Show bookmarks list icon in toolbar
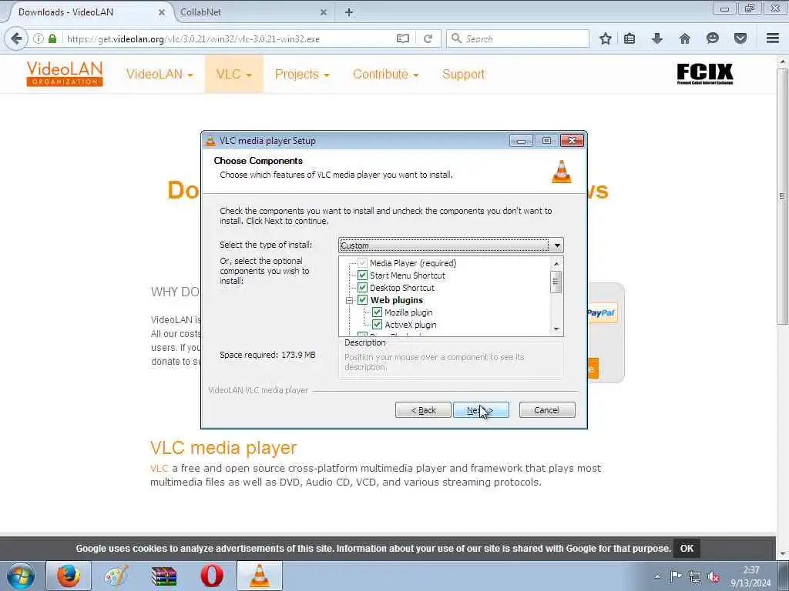The image size is (789, 591). pos(630,38)
